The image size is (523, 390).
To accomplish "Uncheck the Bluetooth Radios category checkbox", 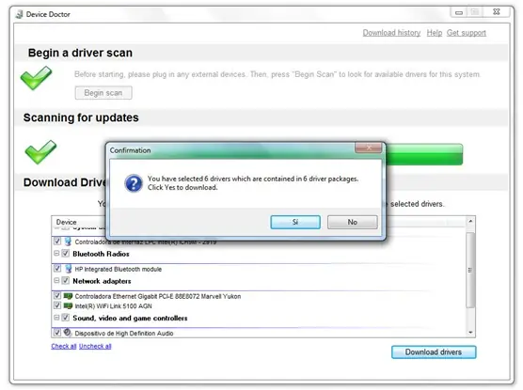I will tap(66, 254).
